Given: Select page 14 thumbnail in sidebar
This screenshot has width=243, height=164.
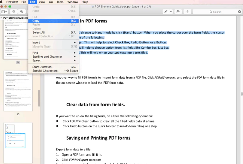Looking at the screenshot, I should tap(16, 39).
